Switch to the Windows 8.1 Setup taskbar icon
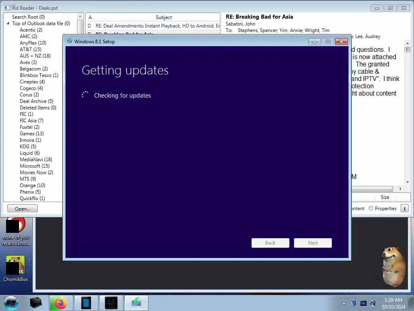 136,303
